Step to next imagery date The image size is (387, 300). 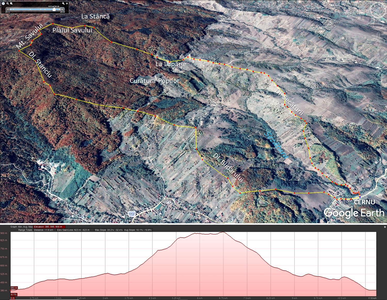[x=62, y=10]
